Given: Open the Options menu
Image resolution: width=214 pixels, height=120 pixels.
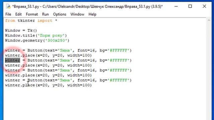Looking at the screenshot, I should coord(60,14).
